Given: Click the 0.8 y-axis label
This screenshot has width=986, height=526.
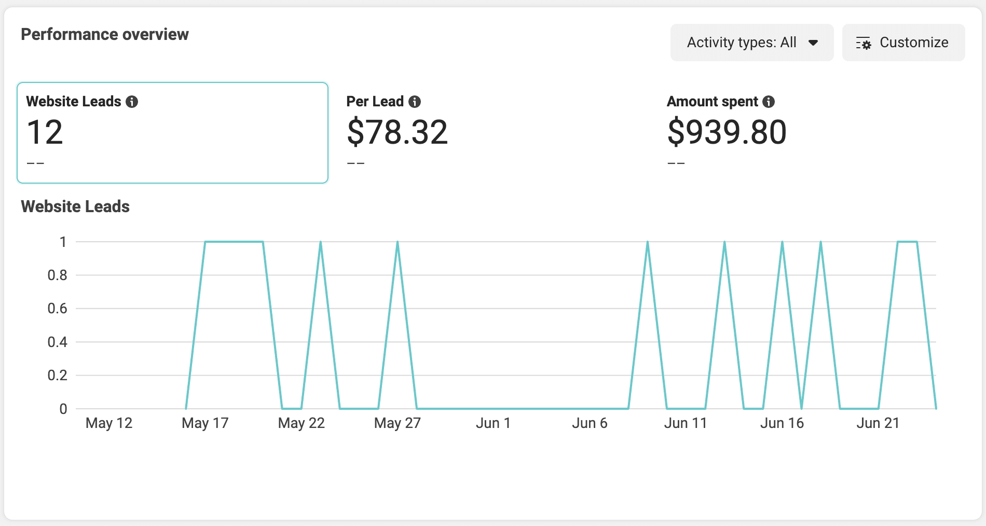Looking at the screenshot, I should (x=58, y=275).
